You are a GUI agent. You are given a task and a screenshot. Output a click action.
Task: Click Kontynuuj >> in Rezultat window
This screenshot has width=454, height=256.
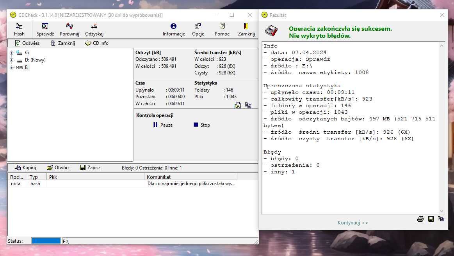click(353, 223)
